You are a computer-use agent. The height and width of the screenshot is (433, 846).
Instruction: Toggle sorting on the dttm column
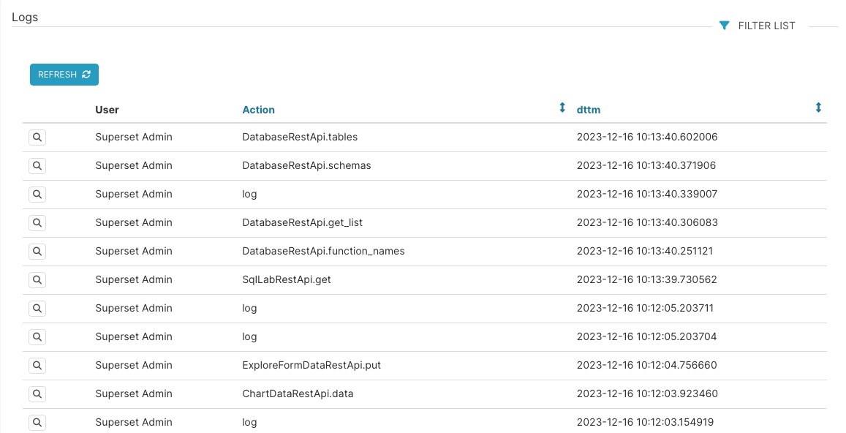coord(589,109)
